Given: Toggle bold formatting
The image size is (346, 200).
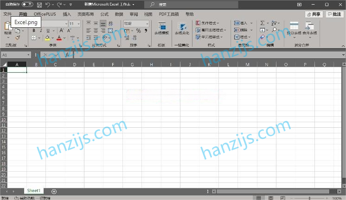Looking at the screenshot, I should tap(34, 31).
